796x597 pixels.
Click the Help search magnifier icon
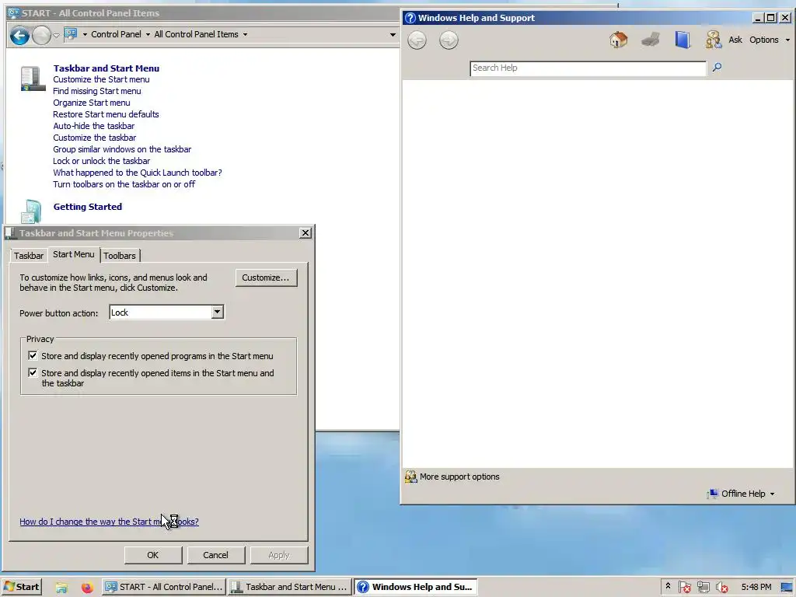(717, 67)
